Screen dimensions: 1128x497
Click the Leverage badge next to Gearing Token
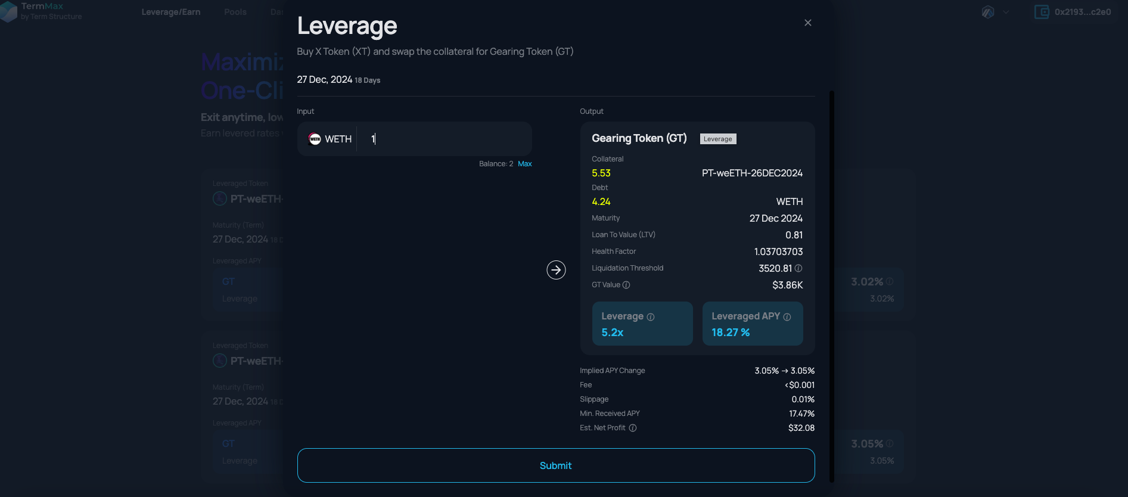[718, 139]
